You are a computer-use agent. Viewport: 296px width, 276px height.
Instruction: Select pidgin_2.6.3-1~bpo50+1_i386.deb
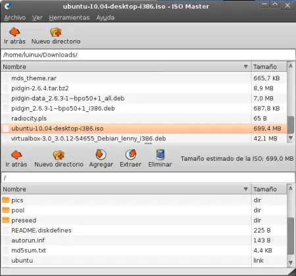63,109
